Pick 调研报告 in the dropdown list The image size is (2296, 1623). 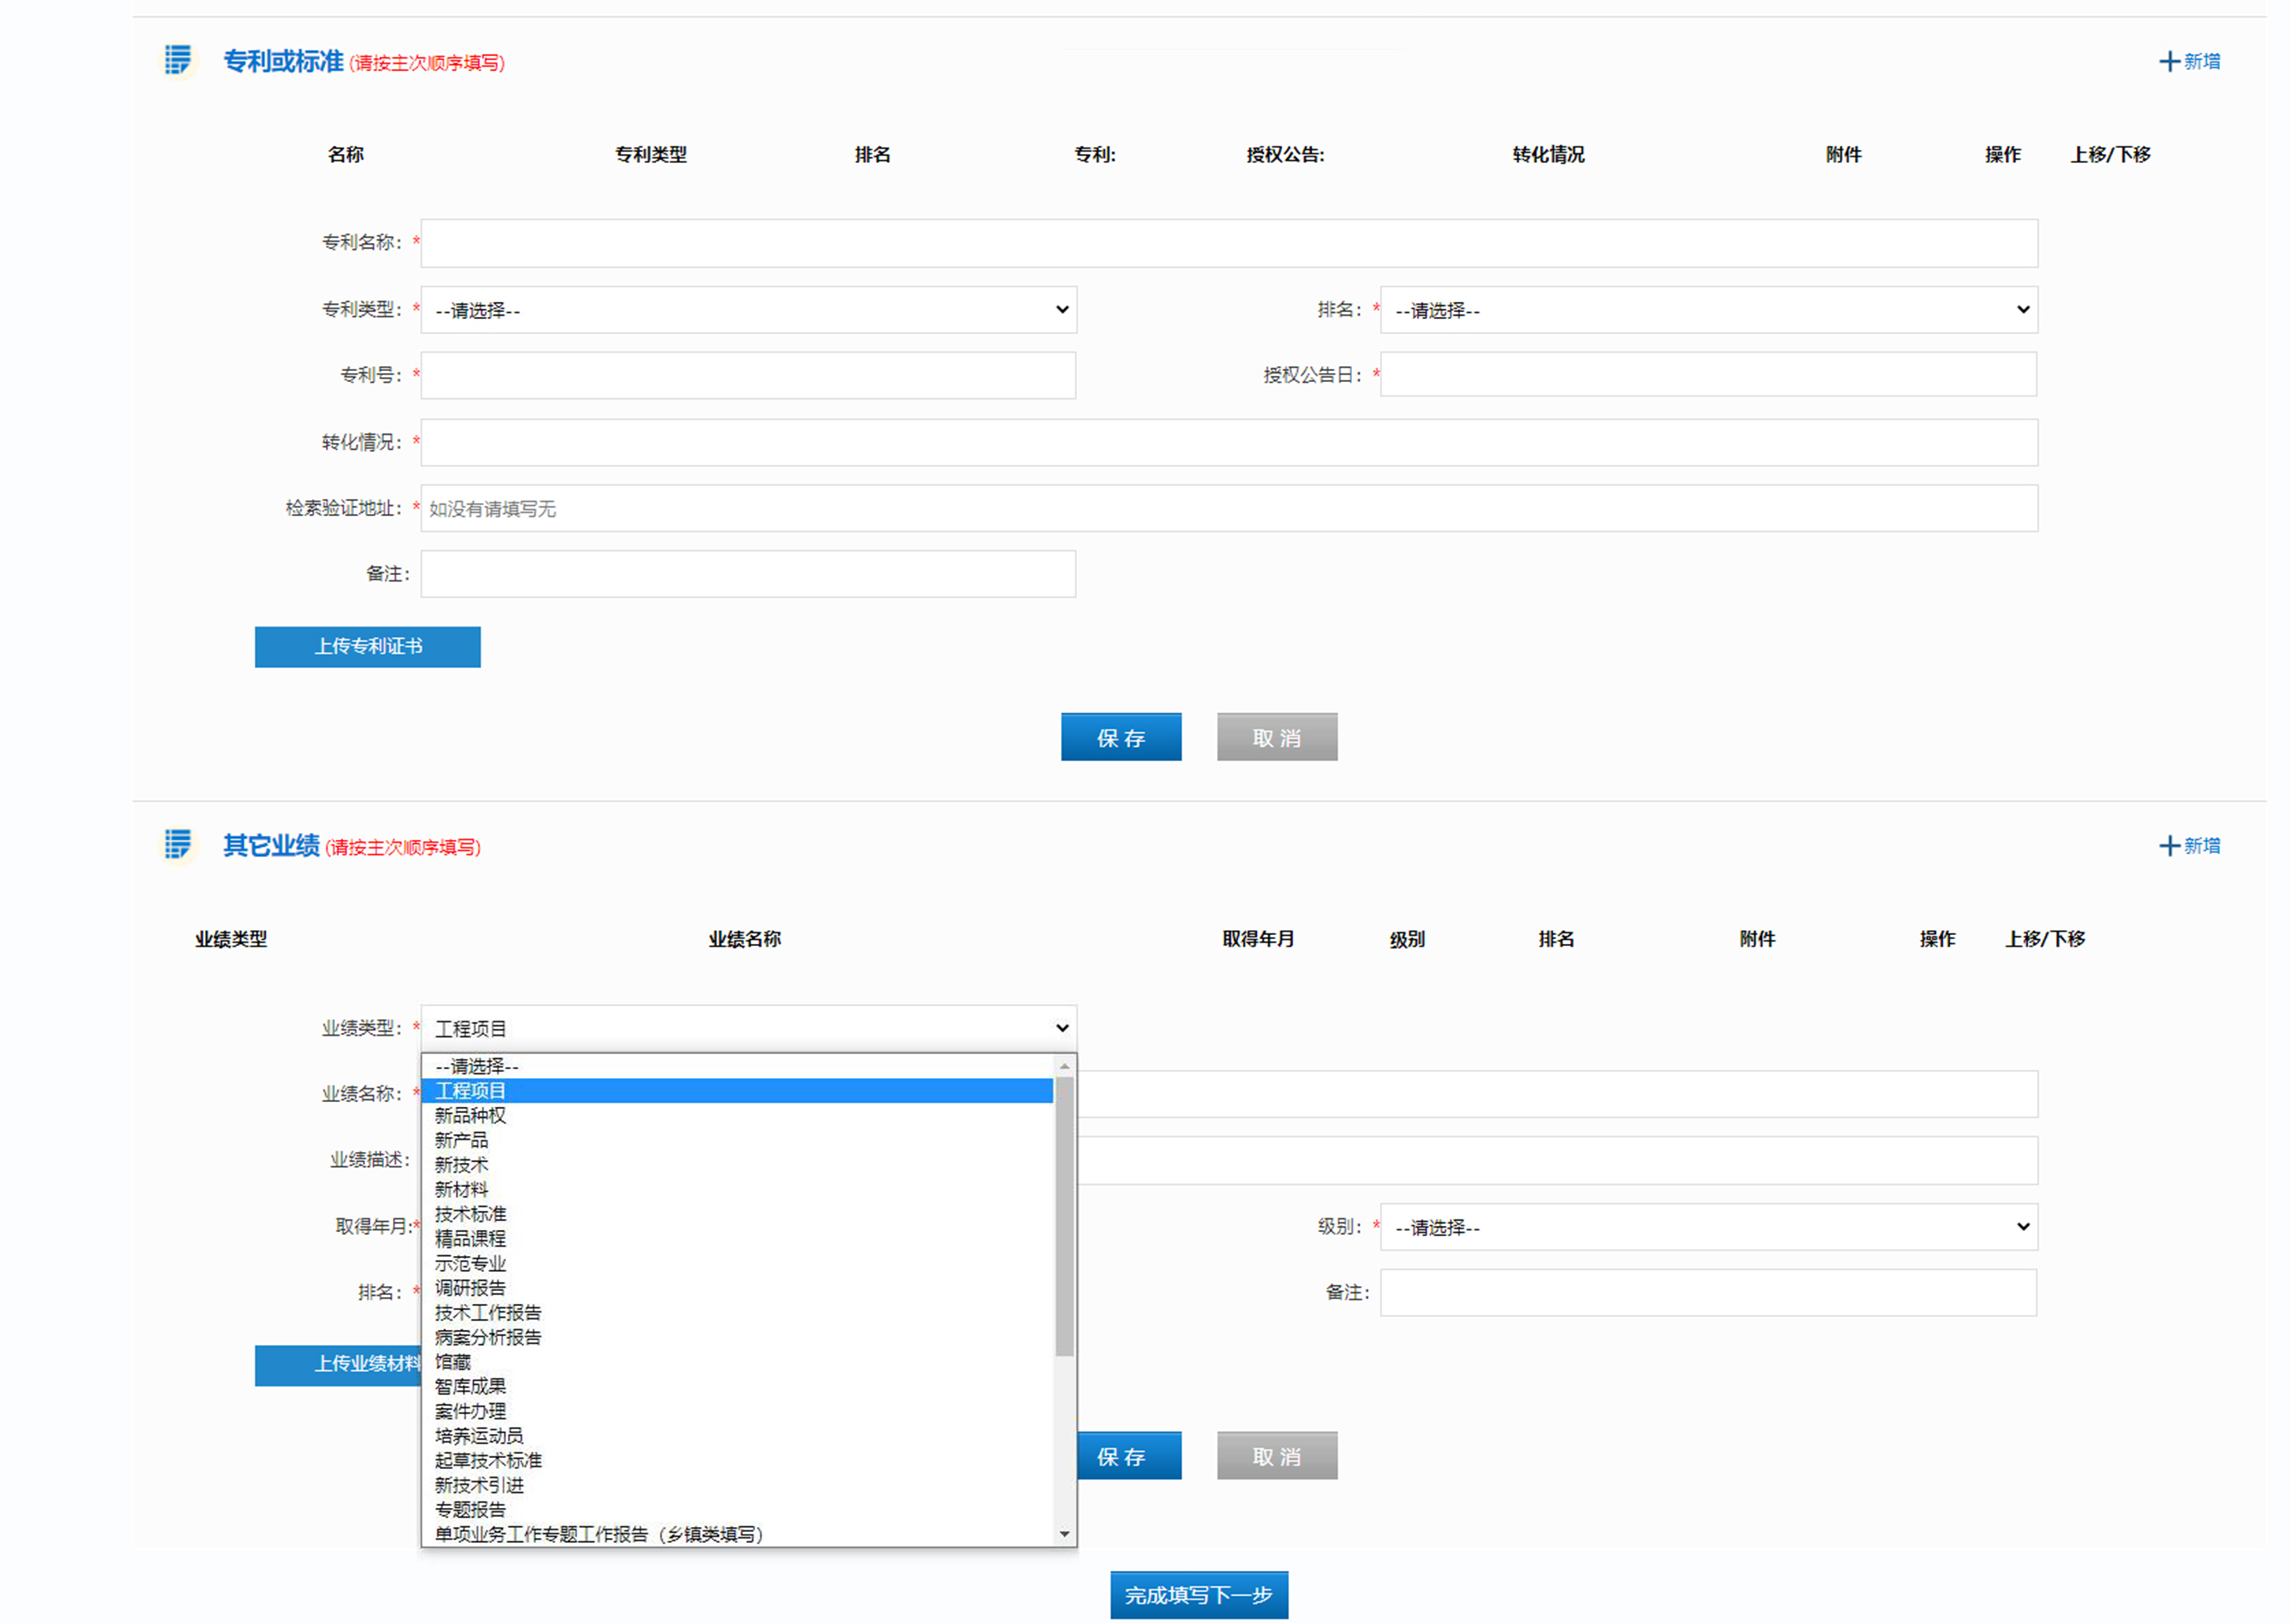point(470,1289)
